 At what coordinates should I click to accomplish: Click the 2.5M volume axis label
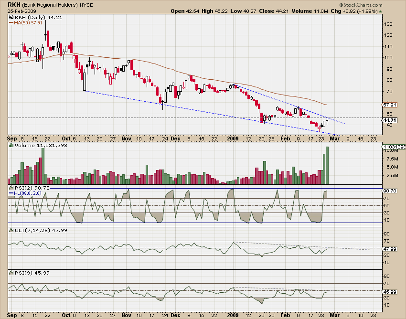pyautogui.click(x=393, y=176)
